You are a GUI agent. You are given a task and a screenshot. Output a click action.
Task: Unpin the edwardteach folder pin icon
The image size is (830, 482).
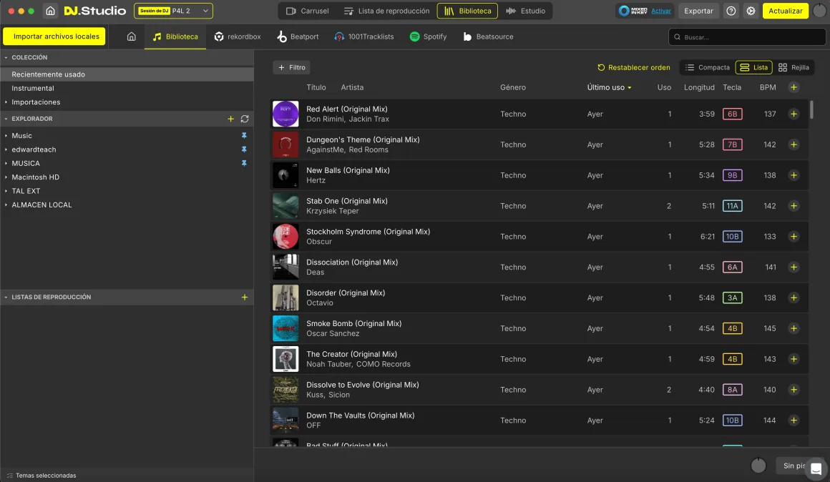(x=244, y=149)
